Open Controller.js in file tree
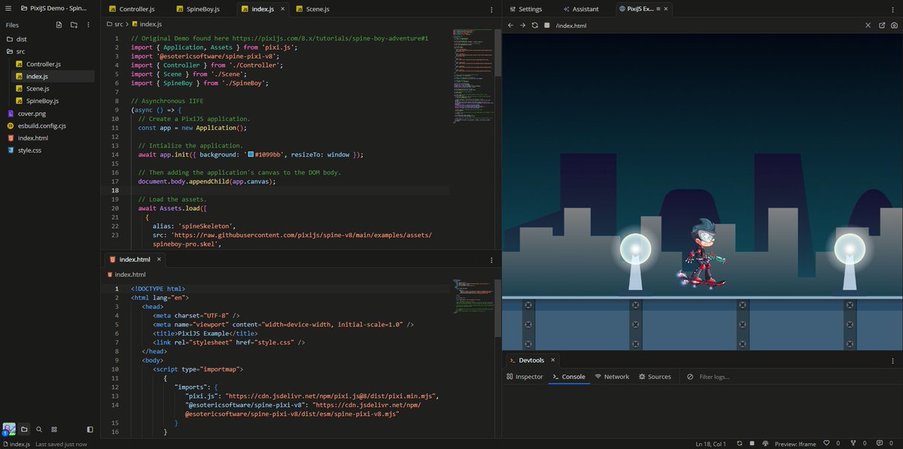The image size is (903, 449). (x=44, y=64)
